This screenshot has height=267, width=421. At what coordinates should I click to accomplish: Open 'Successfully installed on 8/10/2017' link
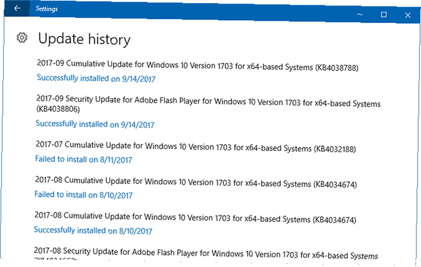tap(93, 230)
